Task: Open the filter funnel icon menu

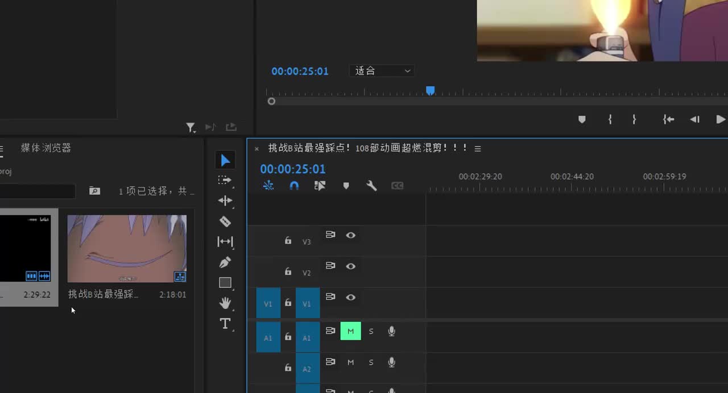Action: (x=191, y=127)
